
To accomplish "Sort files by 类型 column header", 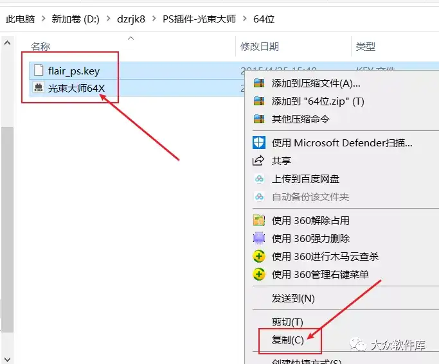I will click(x=365, y=46).
